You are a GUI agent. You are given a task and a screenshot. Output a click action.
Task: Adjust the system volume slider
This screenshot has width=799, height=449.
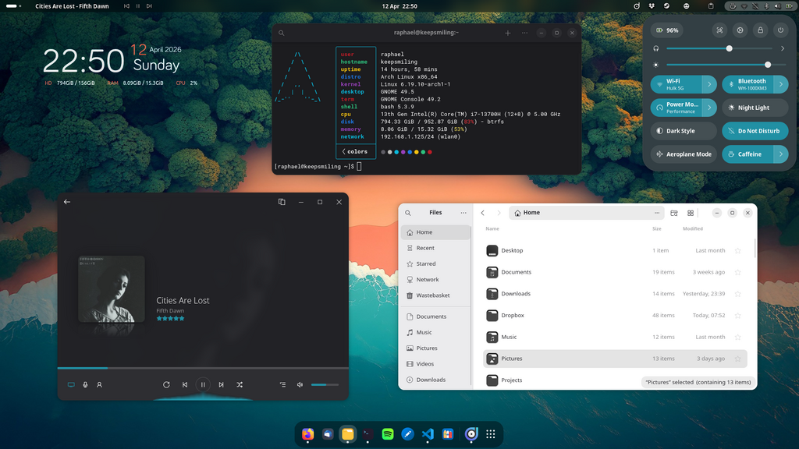tap(719, 49)
